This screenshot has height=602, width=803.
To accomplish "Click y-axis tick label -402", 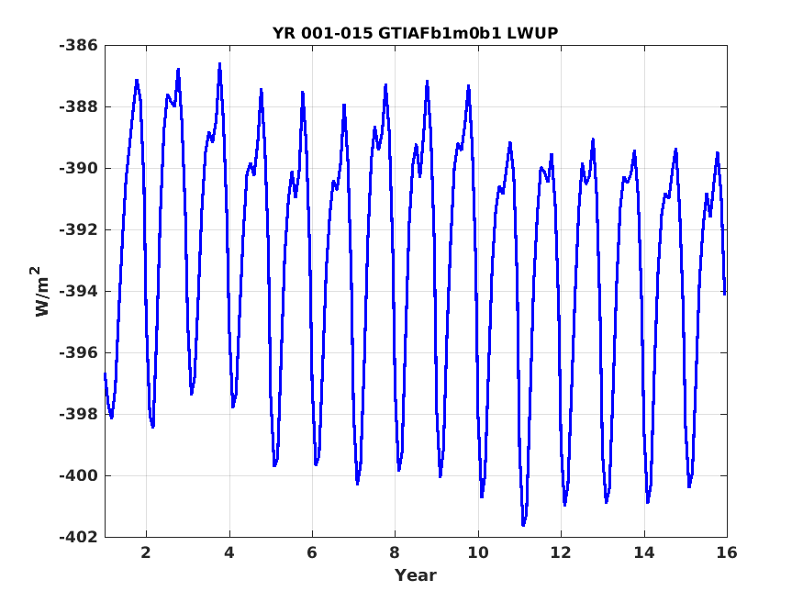I will [x=78, y=537].
